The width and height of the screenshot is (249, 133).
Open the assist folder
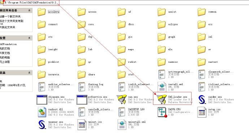pos(162,12)
